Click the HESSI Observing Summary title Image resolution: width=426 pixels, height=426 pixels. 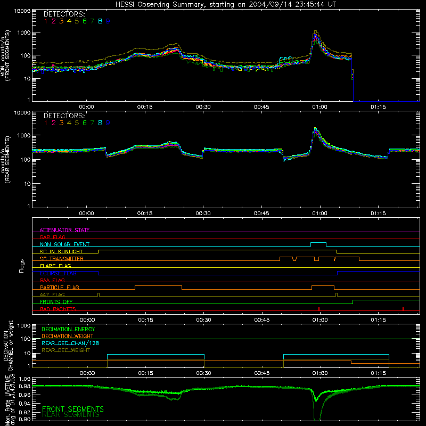[x=225, y=5]
